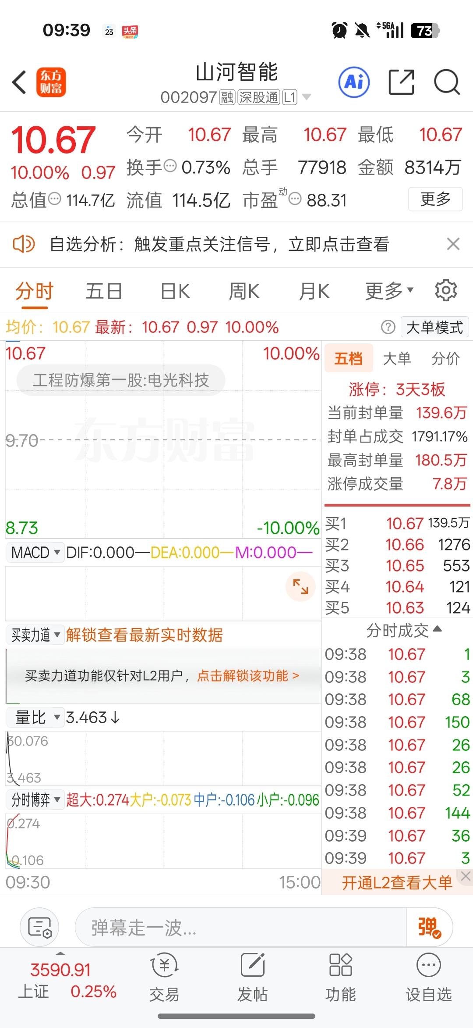Open the 分时博弈 indicator dropdown
This screenshot has width=473, height=1028.
click(35, 800)
